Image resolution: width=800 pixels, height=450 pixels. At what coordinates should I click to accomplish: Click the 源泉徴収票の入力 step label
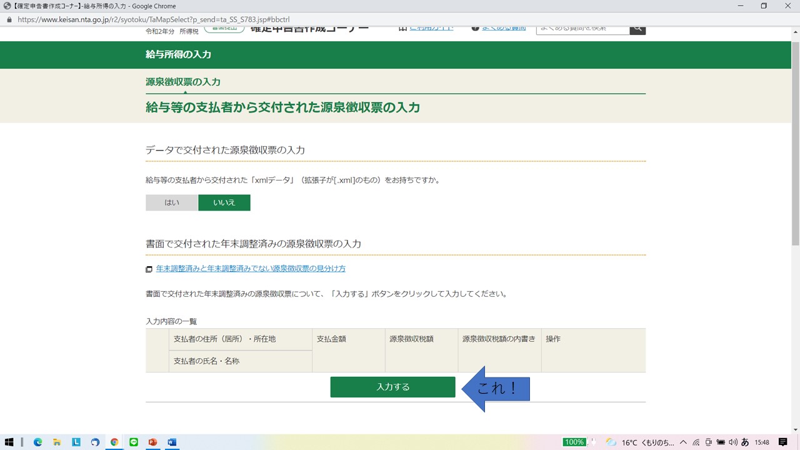(x=183, y=82)
